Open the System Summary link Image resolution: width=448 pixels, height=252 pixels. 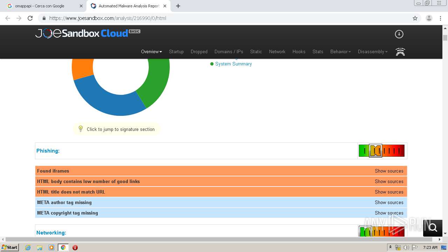pyautogui.click(x=233, y=64)
